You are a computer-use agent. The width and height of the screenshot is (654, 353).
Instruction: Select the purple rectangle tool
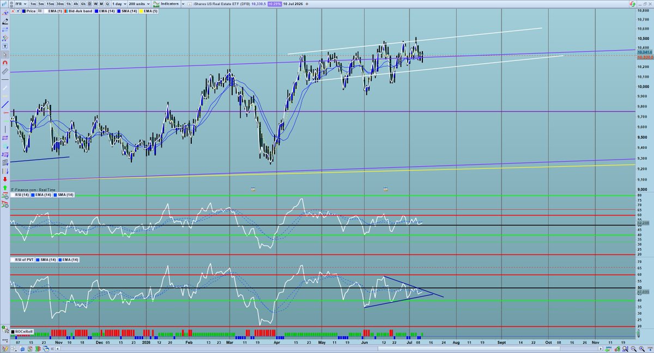pos(5,137)
